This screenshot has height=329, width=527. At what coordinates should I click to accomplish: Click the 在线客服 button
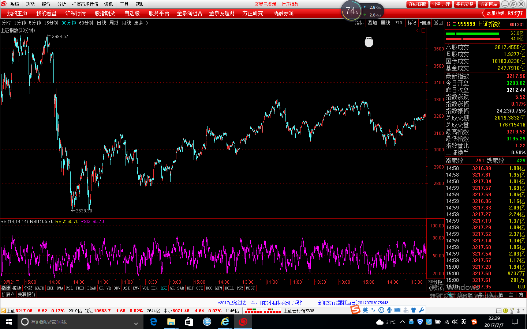[x=417, y=4]
